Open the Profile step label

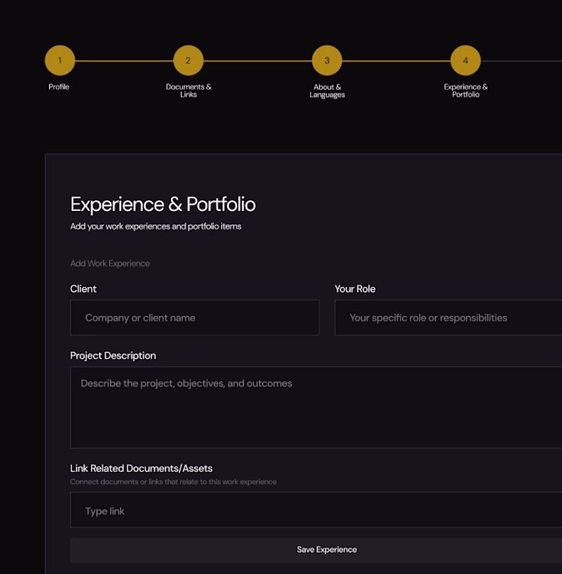tap(59, 87)
